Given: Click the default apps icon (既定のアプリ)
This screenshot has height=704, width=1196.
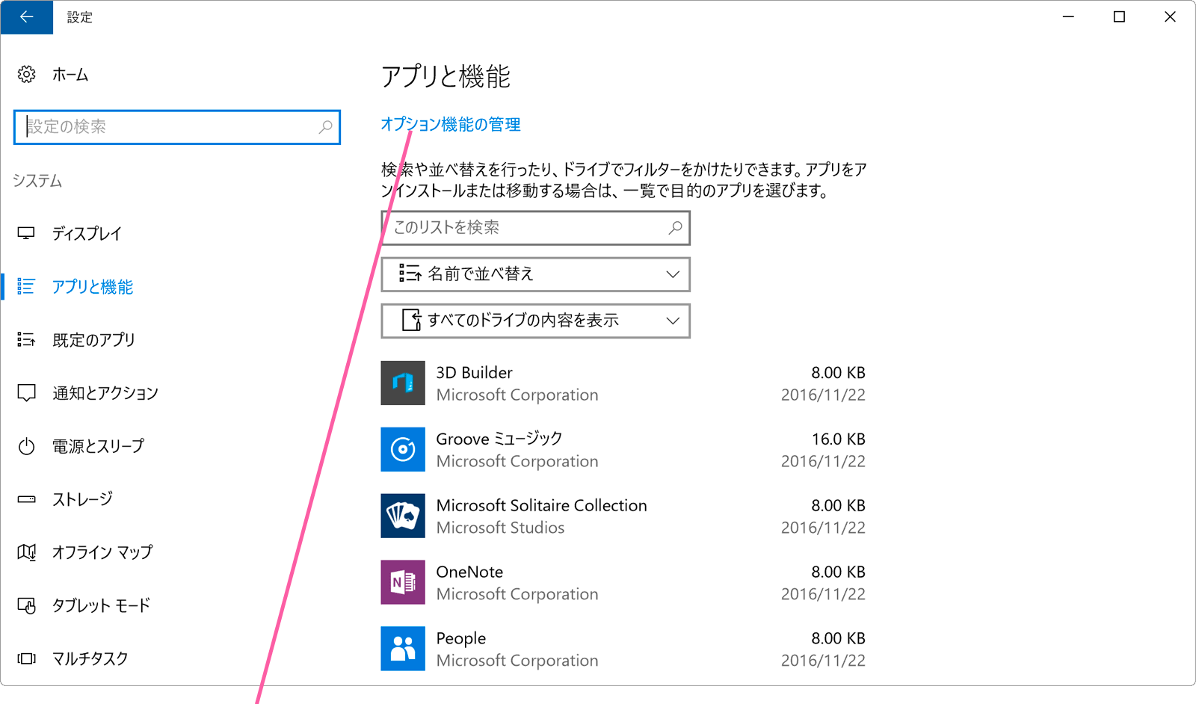Looking at the screenshot, I should click(26, 340).
